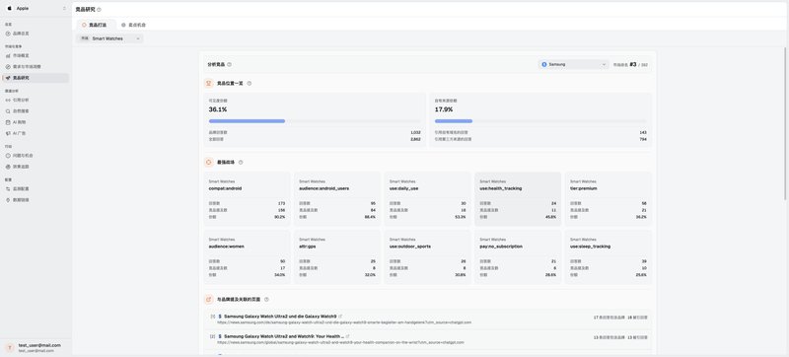Click the help icon beside the linked pages heading
This screenshot has height=357, width=789.
pos(266,299)
